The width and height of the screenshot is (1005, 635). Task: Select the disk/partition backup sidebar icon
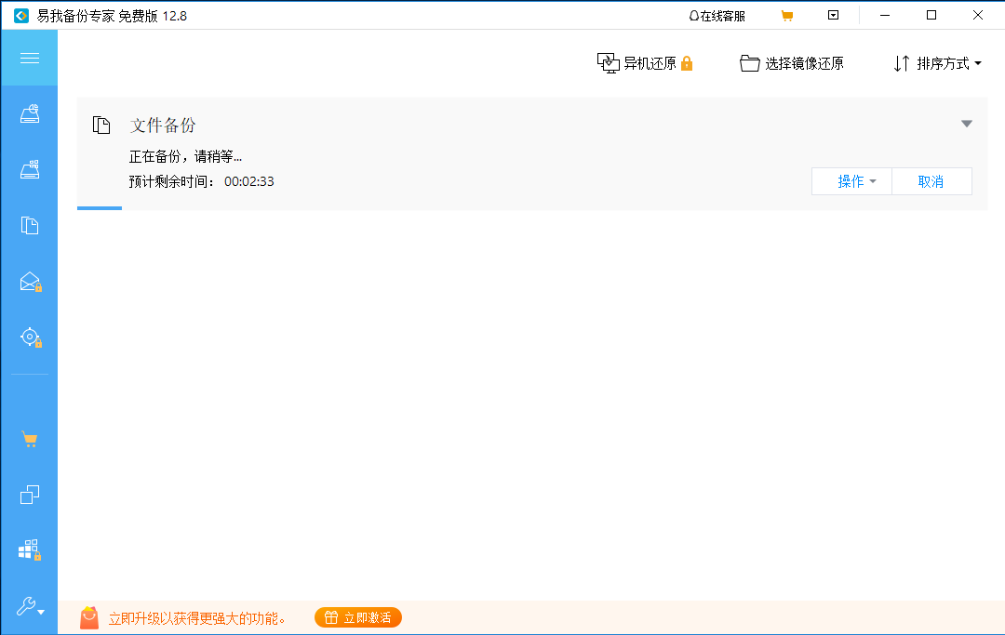[x=30, y=113]
